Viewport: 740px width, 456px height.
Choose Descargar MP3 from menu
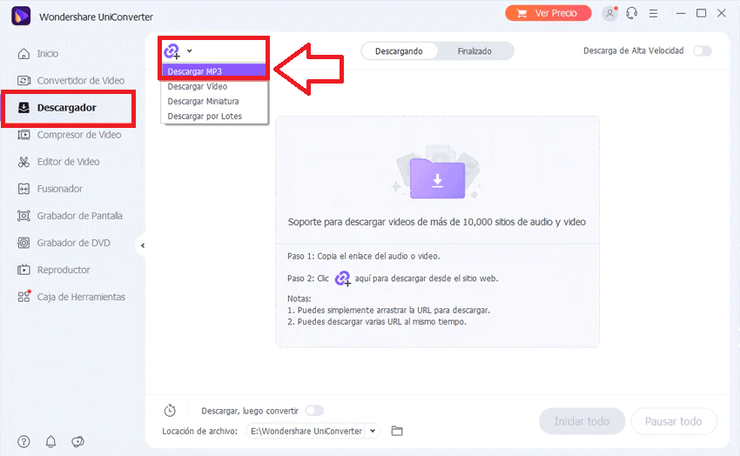point(215,71)
